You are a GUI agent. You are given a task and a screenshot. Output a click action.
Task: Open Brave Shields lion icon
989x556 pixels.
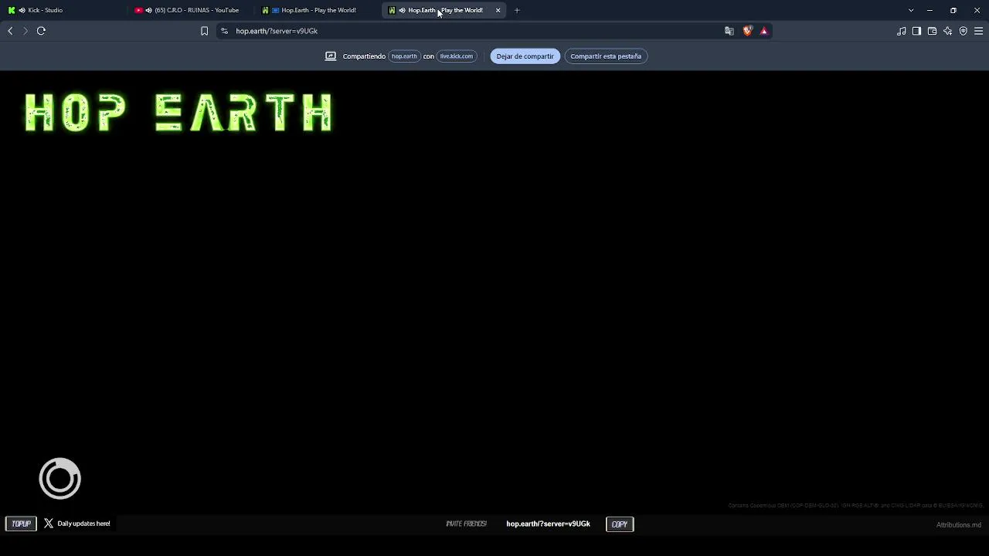(747, 31)
